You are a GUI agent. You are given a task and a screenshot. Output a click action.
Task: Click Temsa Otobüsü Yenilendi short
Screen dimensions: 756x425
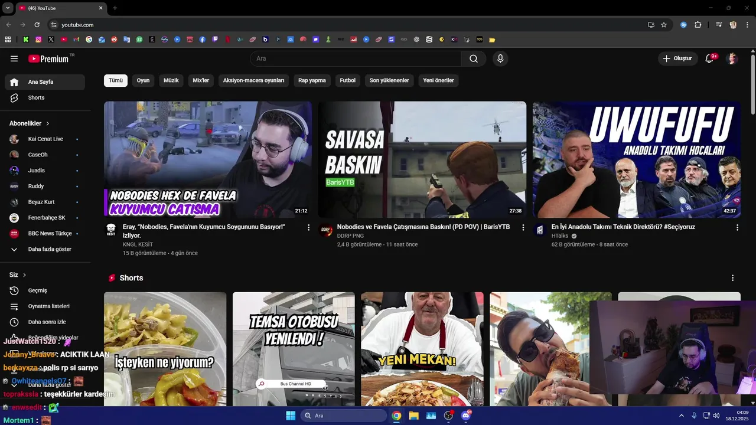click(x=294, y=349)
